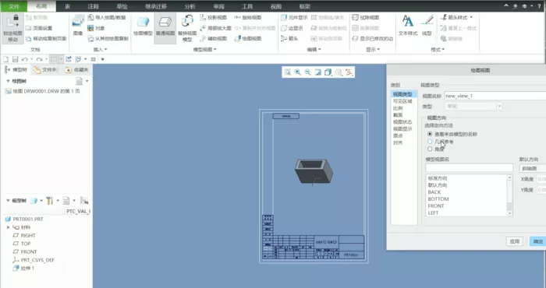Open the 文件夹 folder browser tab
Screen dimensions: 546x288
pyautogui.click(x=46, y=70)
